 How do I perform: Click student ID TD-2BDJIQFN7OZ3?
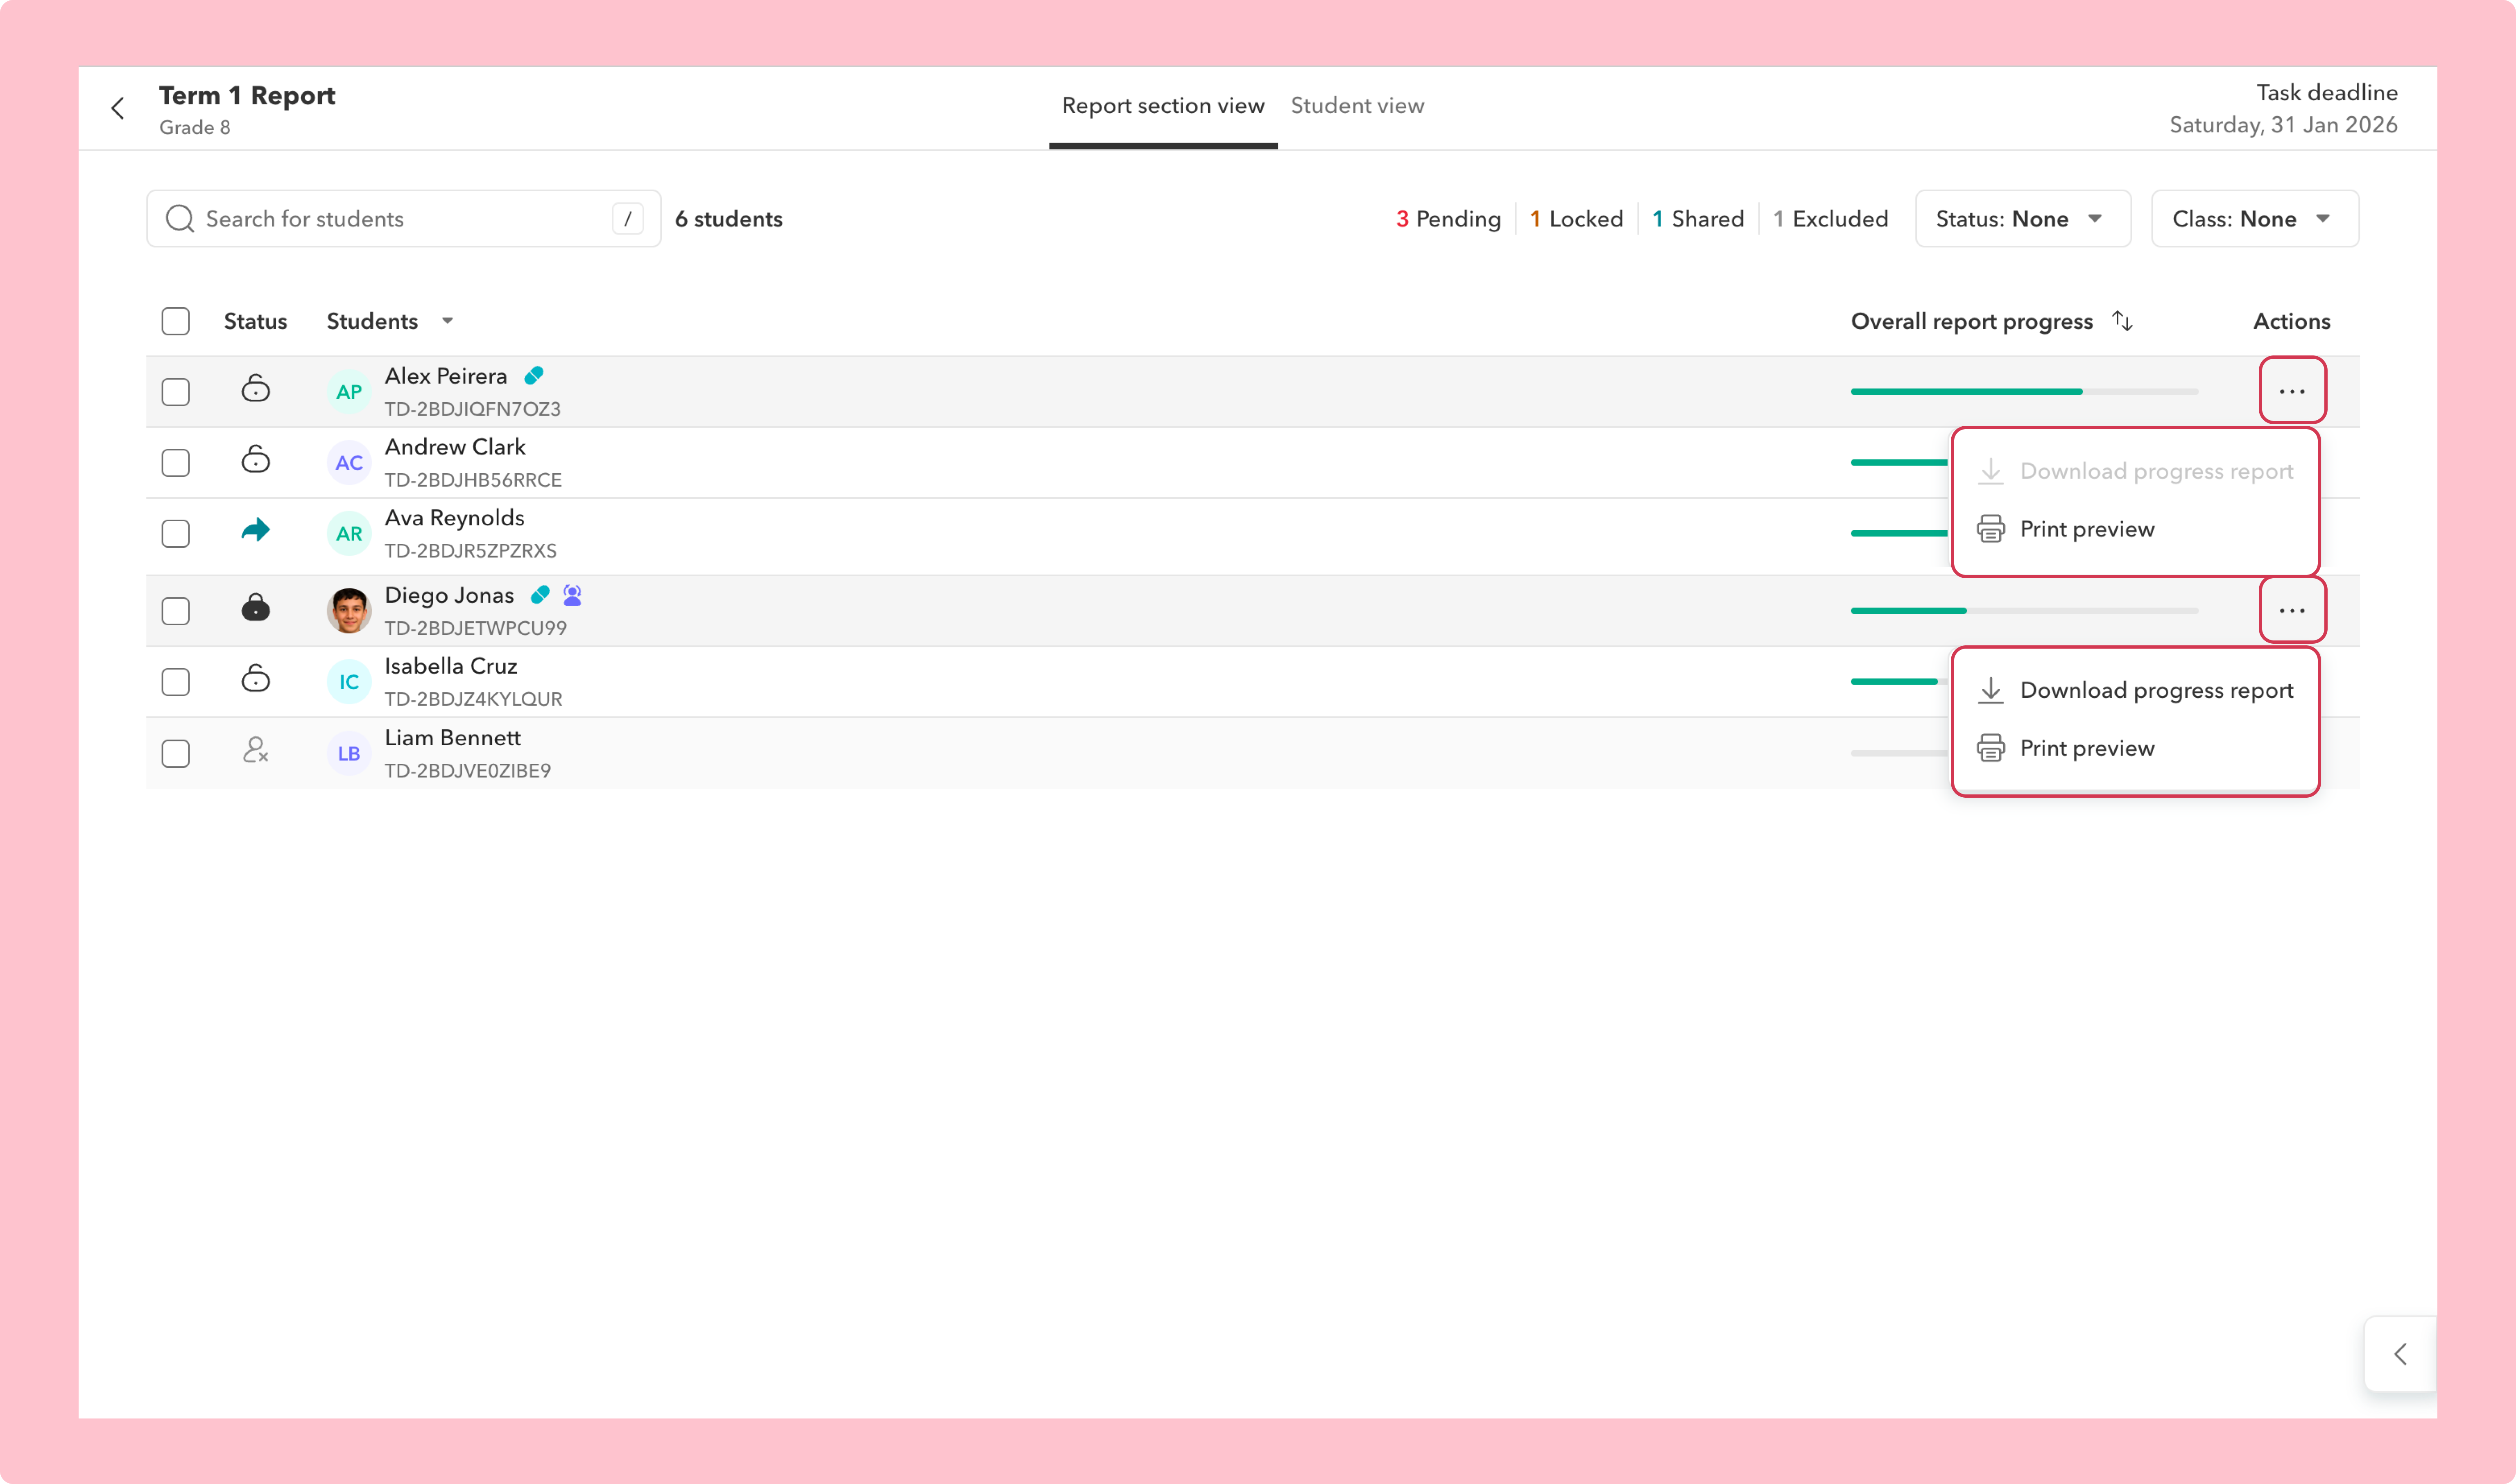tap(472, 409)
